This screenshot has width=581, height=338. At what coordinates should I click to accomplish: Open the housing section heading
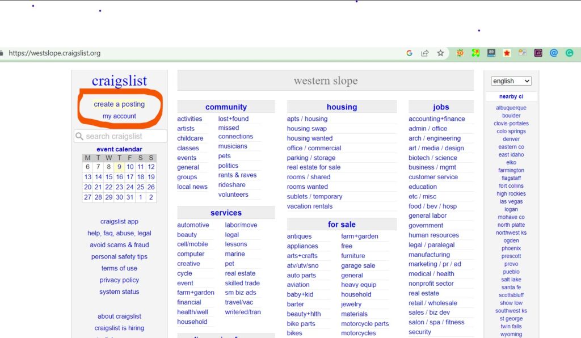[x=342, y=107]
